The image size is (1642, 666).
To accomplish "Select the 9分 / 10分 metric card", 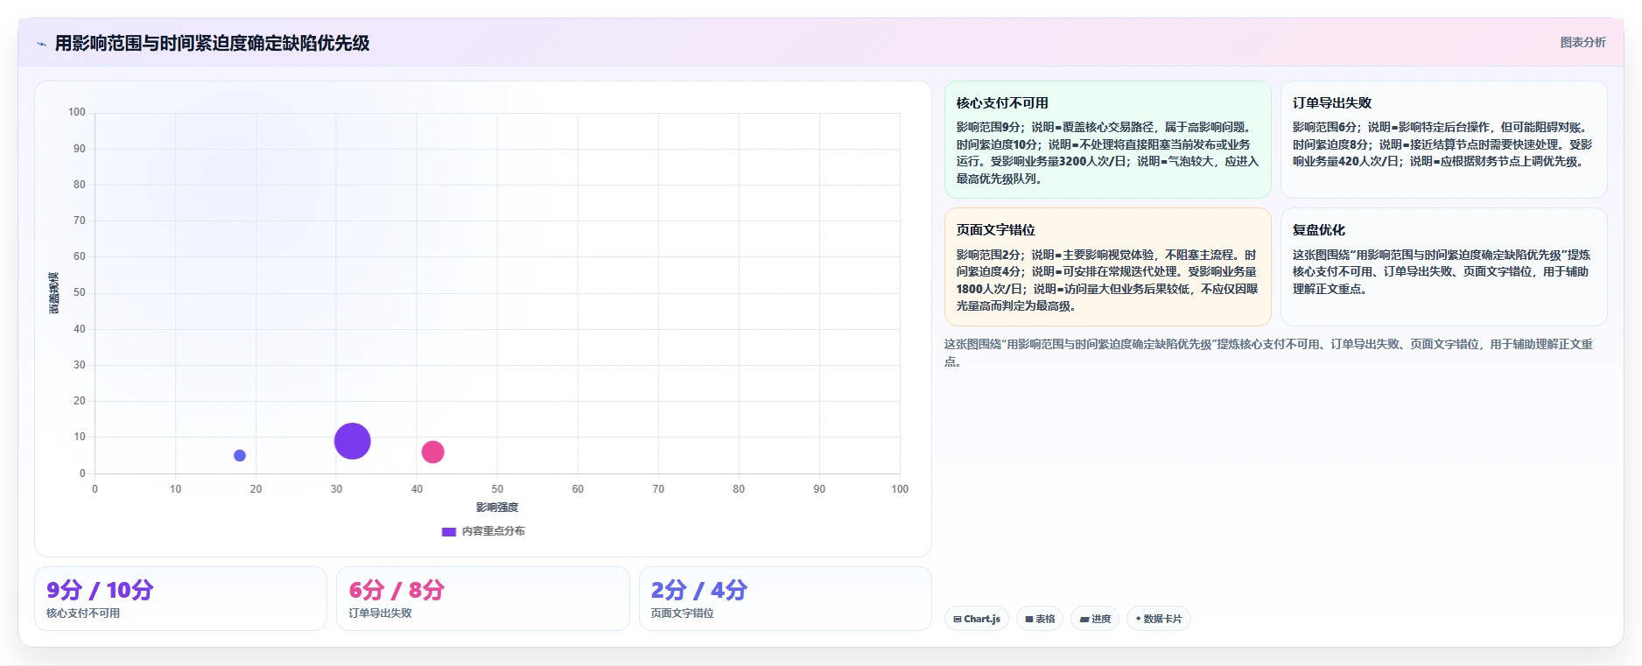I will [180, 599].
